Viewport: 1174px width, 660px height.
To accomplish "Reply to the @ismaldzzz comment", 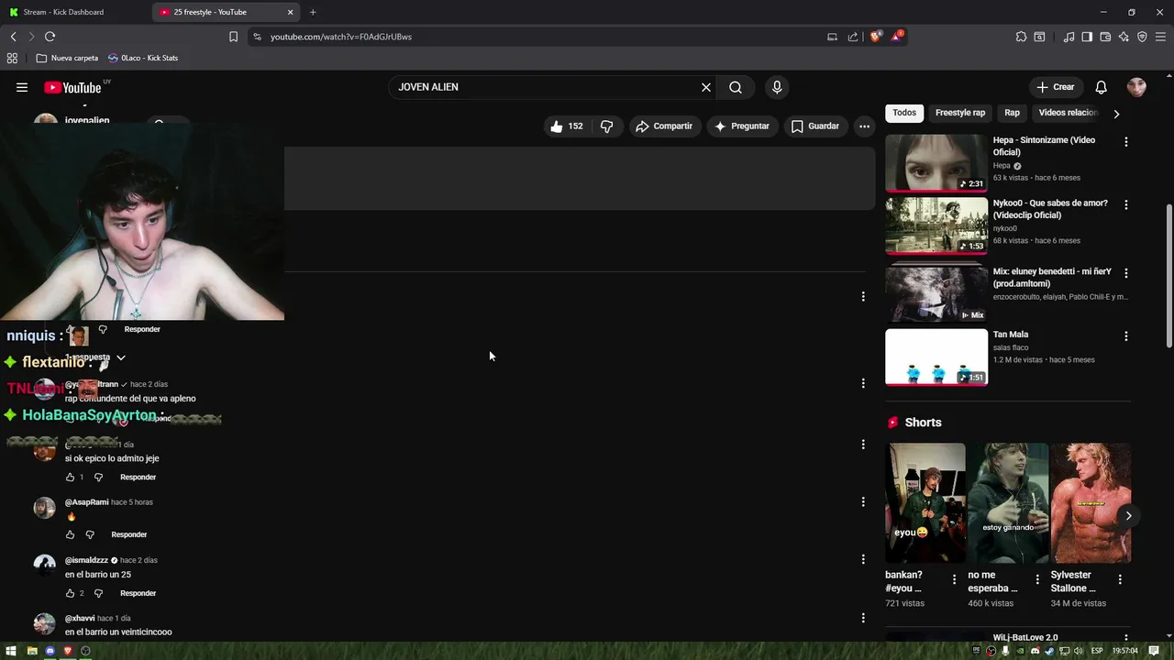I will 138,593.
